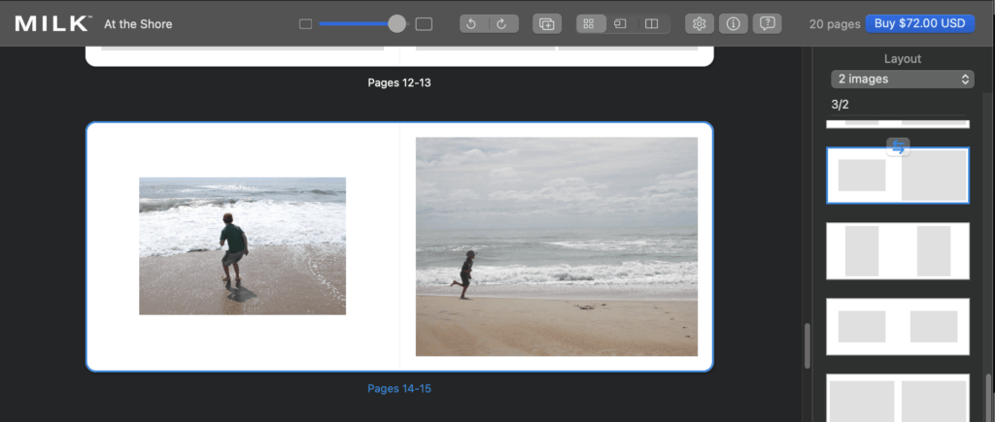Open the info panel
The width and height of the screenshot is (995, 422).
tap(733, 24)
